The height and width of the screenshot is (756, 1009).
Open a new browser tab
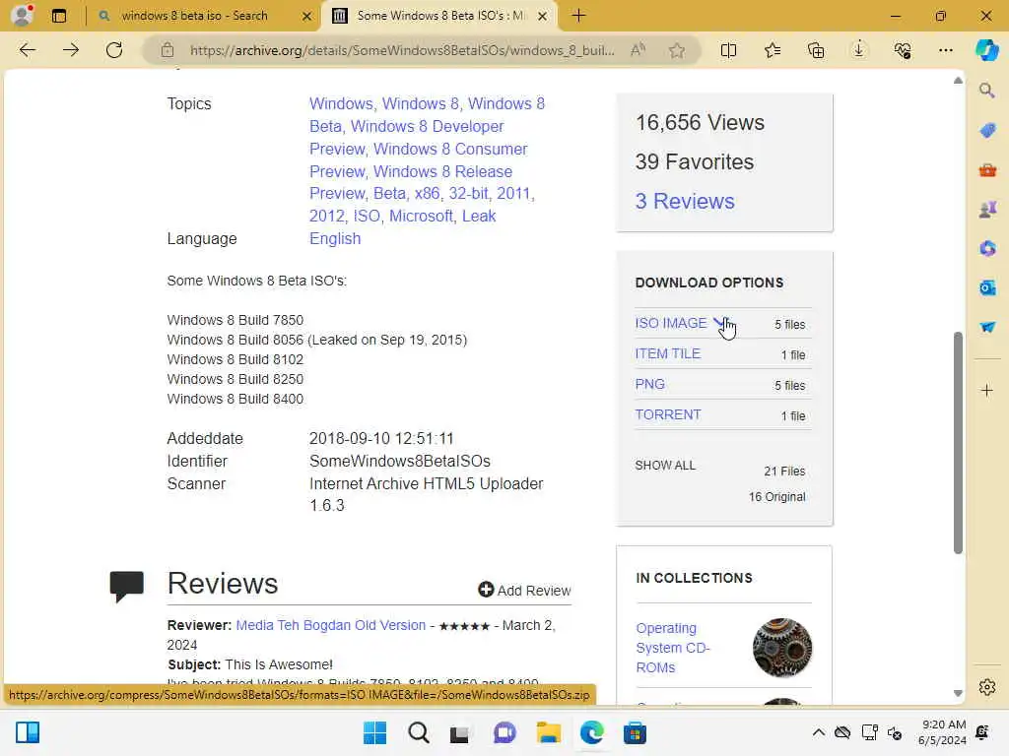(x=578, y=16)
